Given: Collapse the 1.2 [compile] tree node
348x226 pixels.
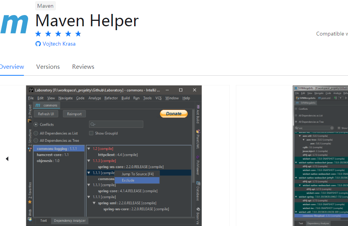Looking at the screenshot, I should (89, 149).
